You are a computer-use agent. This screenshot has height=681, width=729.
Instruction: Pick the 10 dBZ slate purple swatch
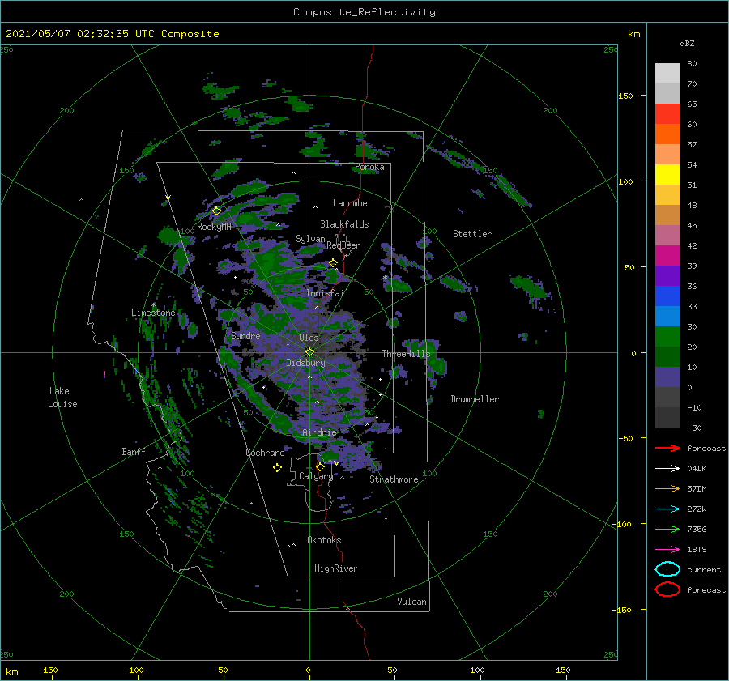click(x=667, y=377)
